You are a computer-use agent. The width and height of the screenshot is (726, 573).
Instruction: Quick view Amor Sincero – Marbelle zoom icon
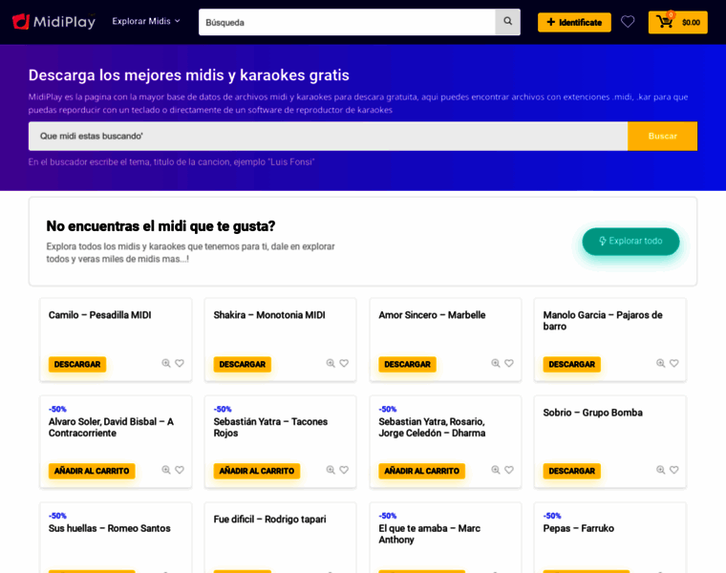496,363
